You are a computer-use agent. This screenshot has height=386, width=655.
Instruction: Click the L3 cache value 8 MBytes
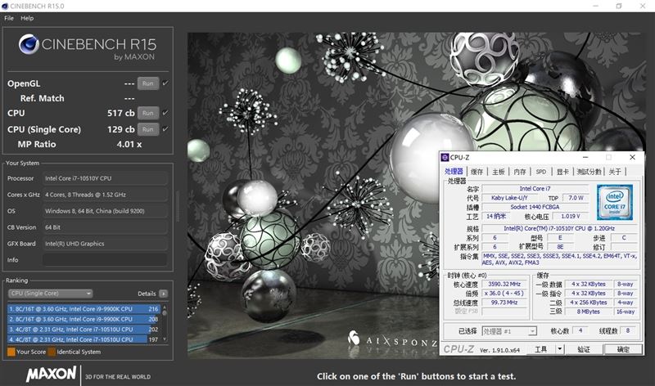click(x=588, y=312)
